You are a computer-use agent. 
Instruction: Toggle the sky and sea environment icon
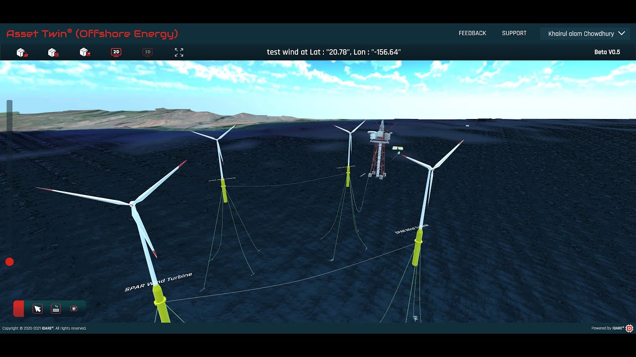point(56,309)
